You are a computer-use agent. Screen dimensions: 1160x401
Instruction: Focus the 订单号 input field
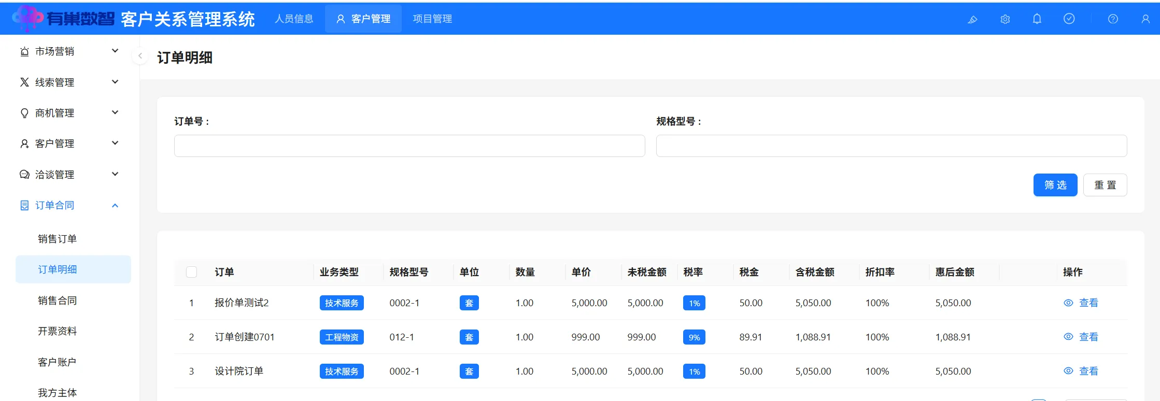[x=409, y=146]
